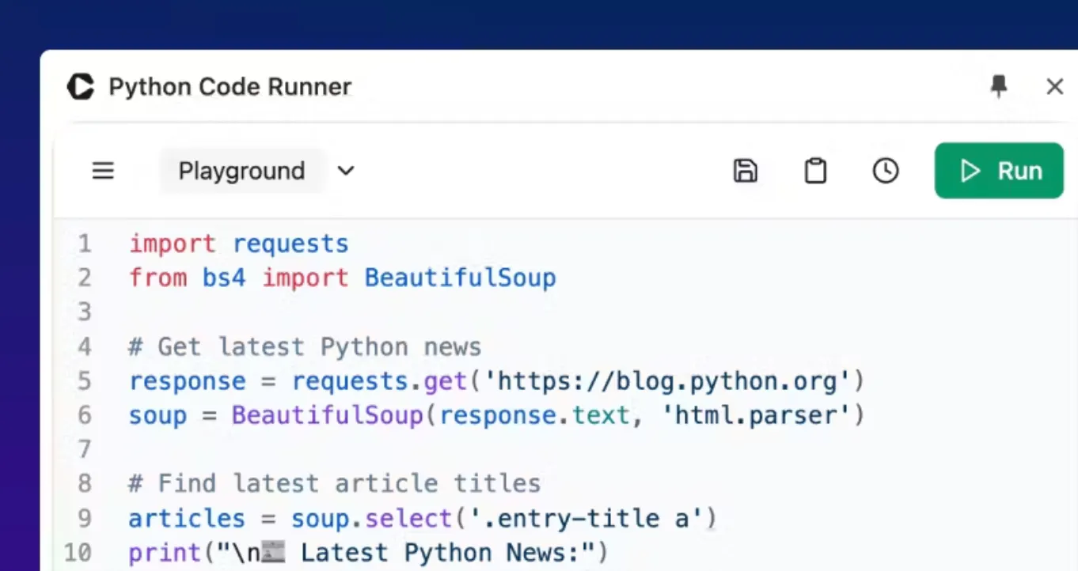
Task: Click the Python Code Runner logo icon
Action: 81,86
